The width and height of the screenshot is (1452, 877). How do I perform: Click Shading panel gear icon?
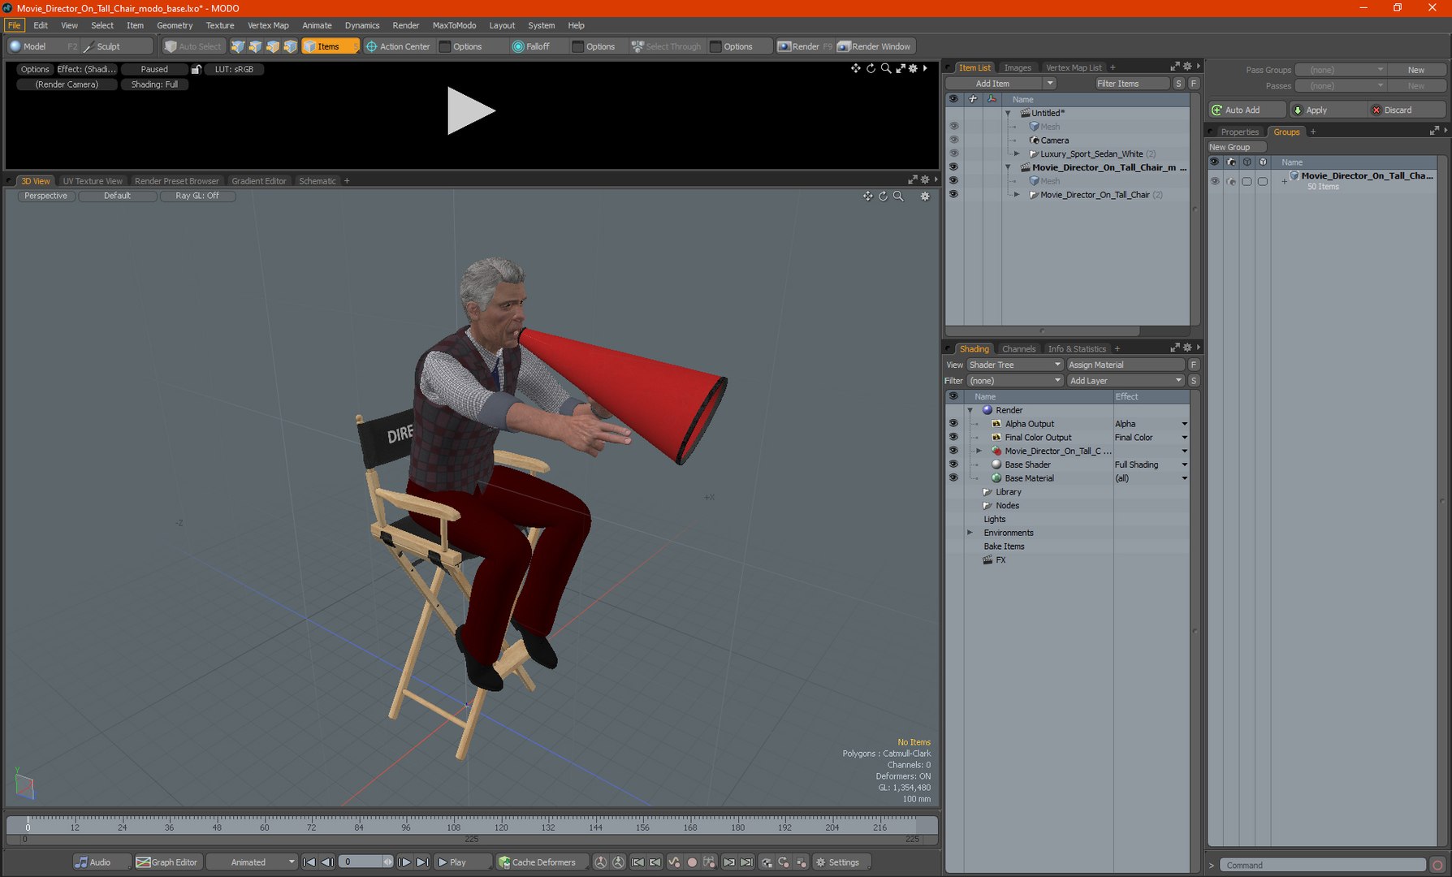coord(1187,348)
